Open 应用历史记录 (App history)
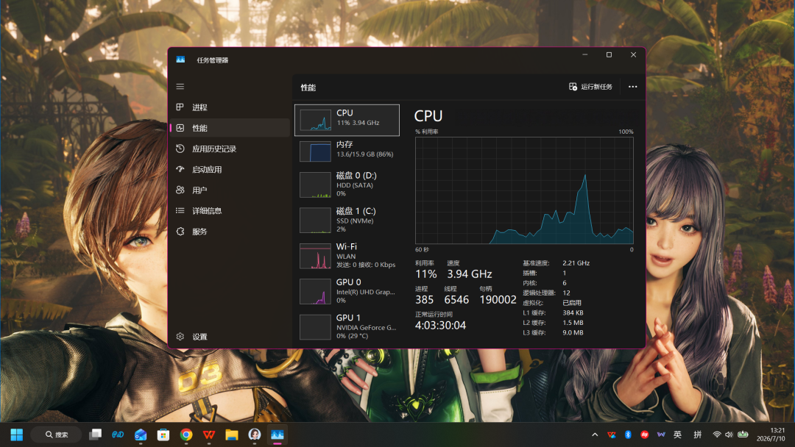 (230, 149)
